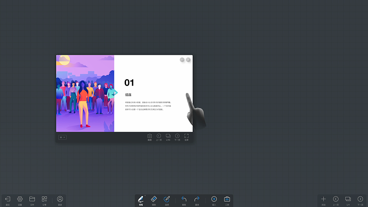This screenshot has width=368, height=207.
Task: Select the pen writing tool
Action: [x=141, y=200]
